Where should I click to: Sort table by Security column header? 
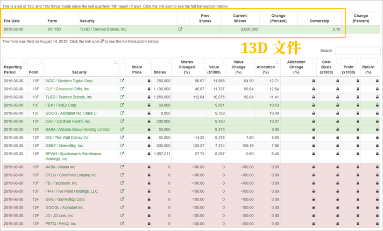pyautogui.click(x=81, y=67)
